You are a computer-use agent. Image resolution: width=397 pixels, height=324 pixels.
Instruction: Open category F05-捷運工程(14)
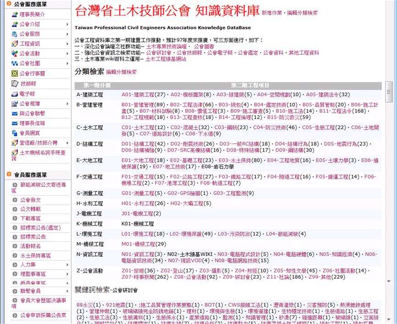(x=337, y=177)
